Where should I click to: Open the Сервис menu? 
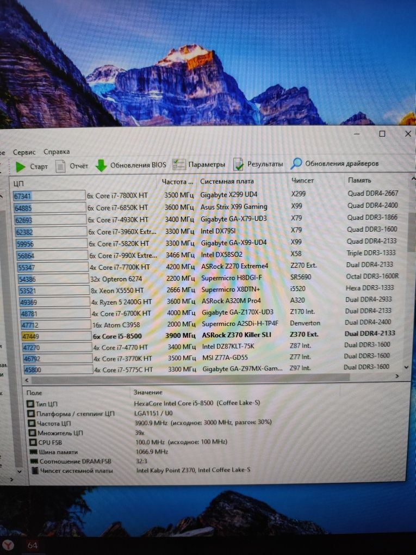pyautogui.click(x=24, y=152)
